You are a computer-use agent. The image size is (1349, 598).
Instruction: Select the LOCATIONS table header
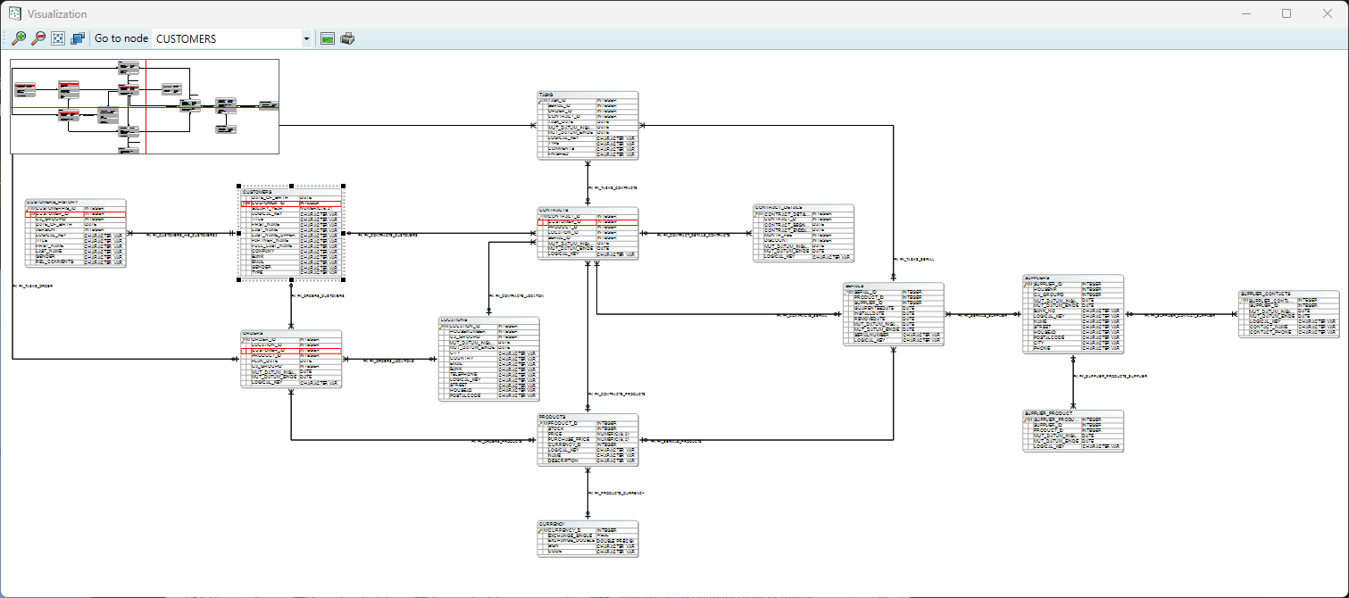click(487, 319)
